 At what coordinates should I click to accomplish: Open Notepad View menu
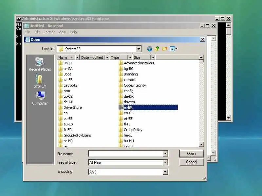coord(62,32)
